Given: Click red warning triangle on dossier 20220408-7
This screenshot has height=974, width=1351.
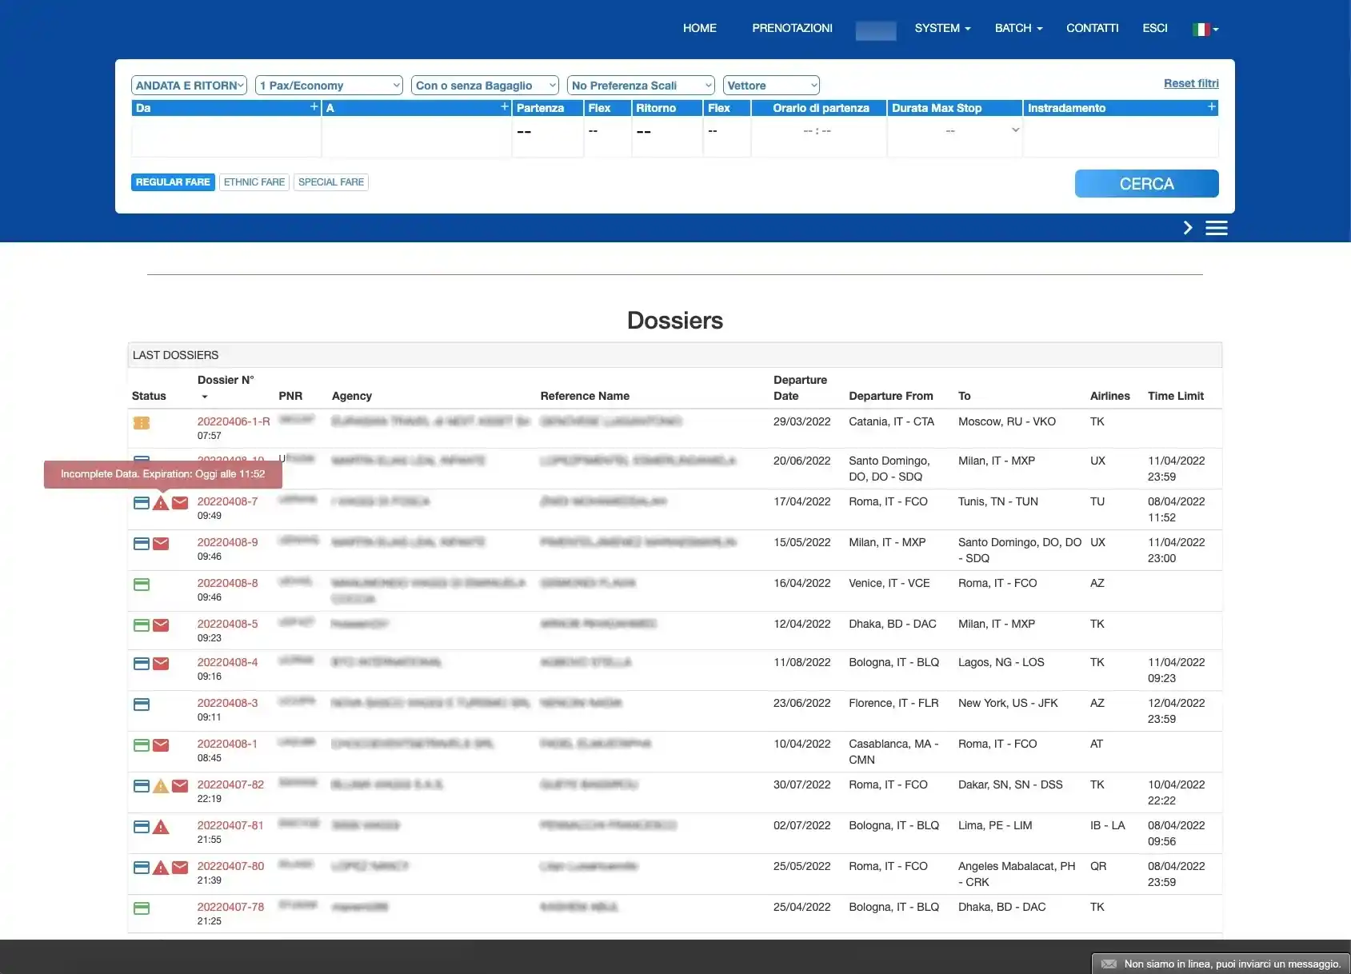Looking at the screenshot, I should tap(161, 503).
